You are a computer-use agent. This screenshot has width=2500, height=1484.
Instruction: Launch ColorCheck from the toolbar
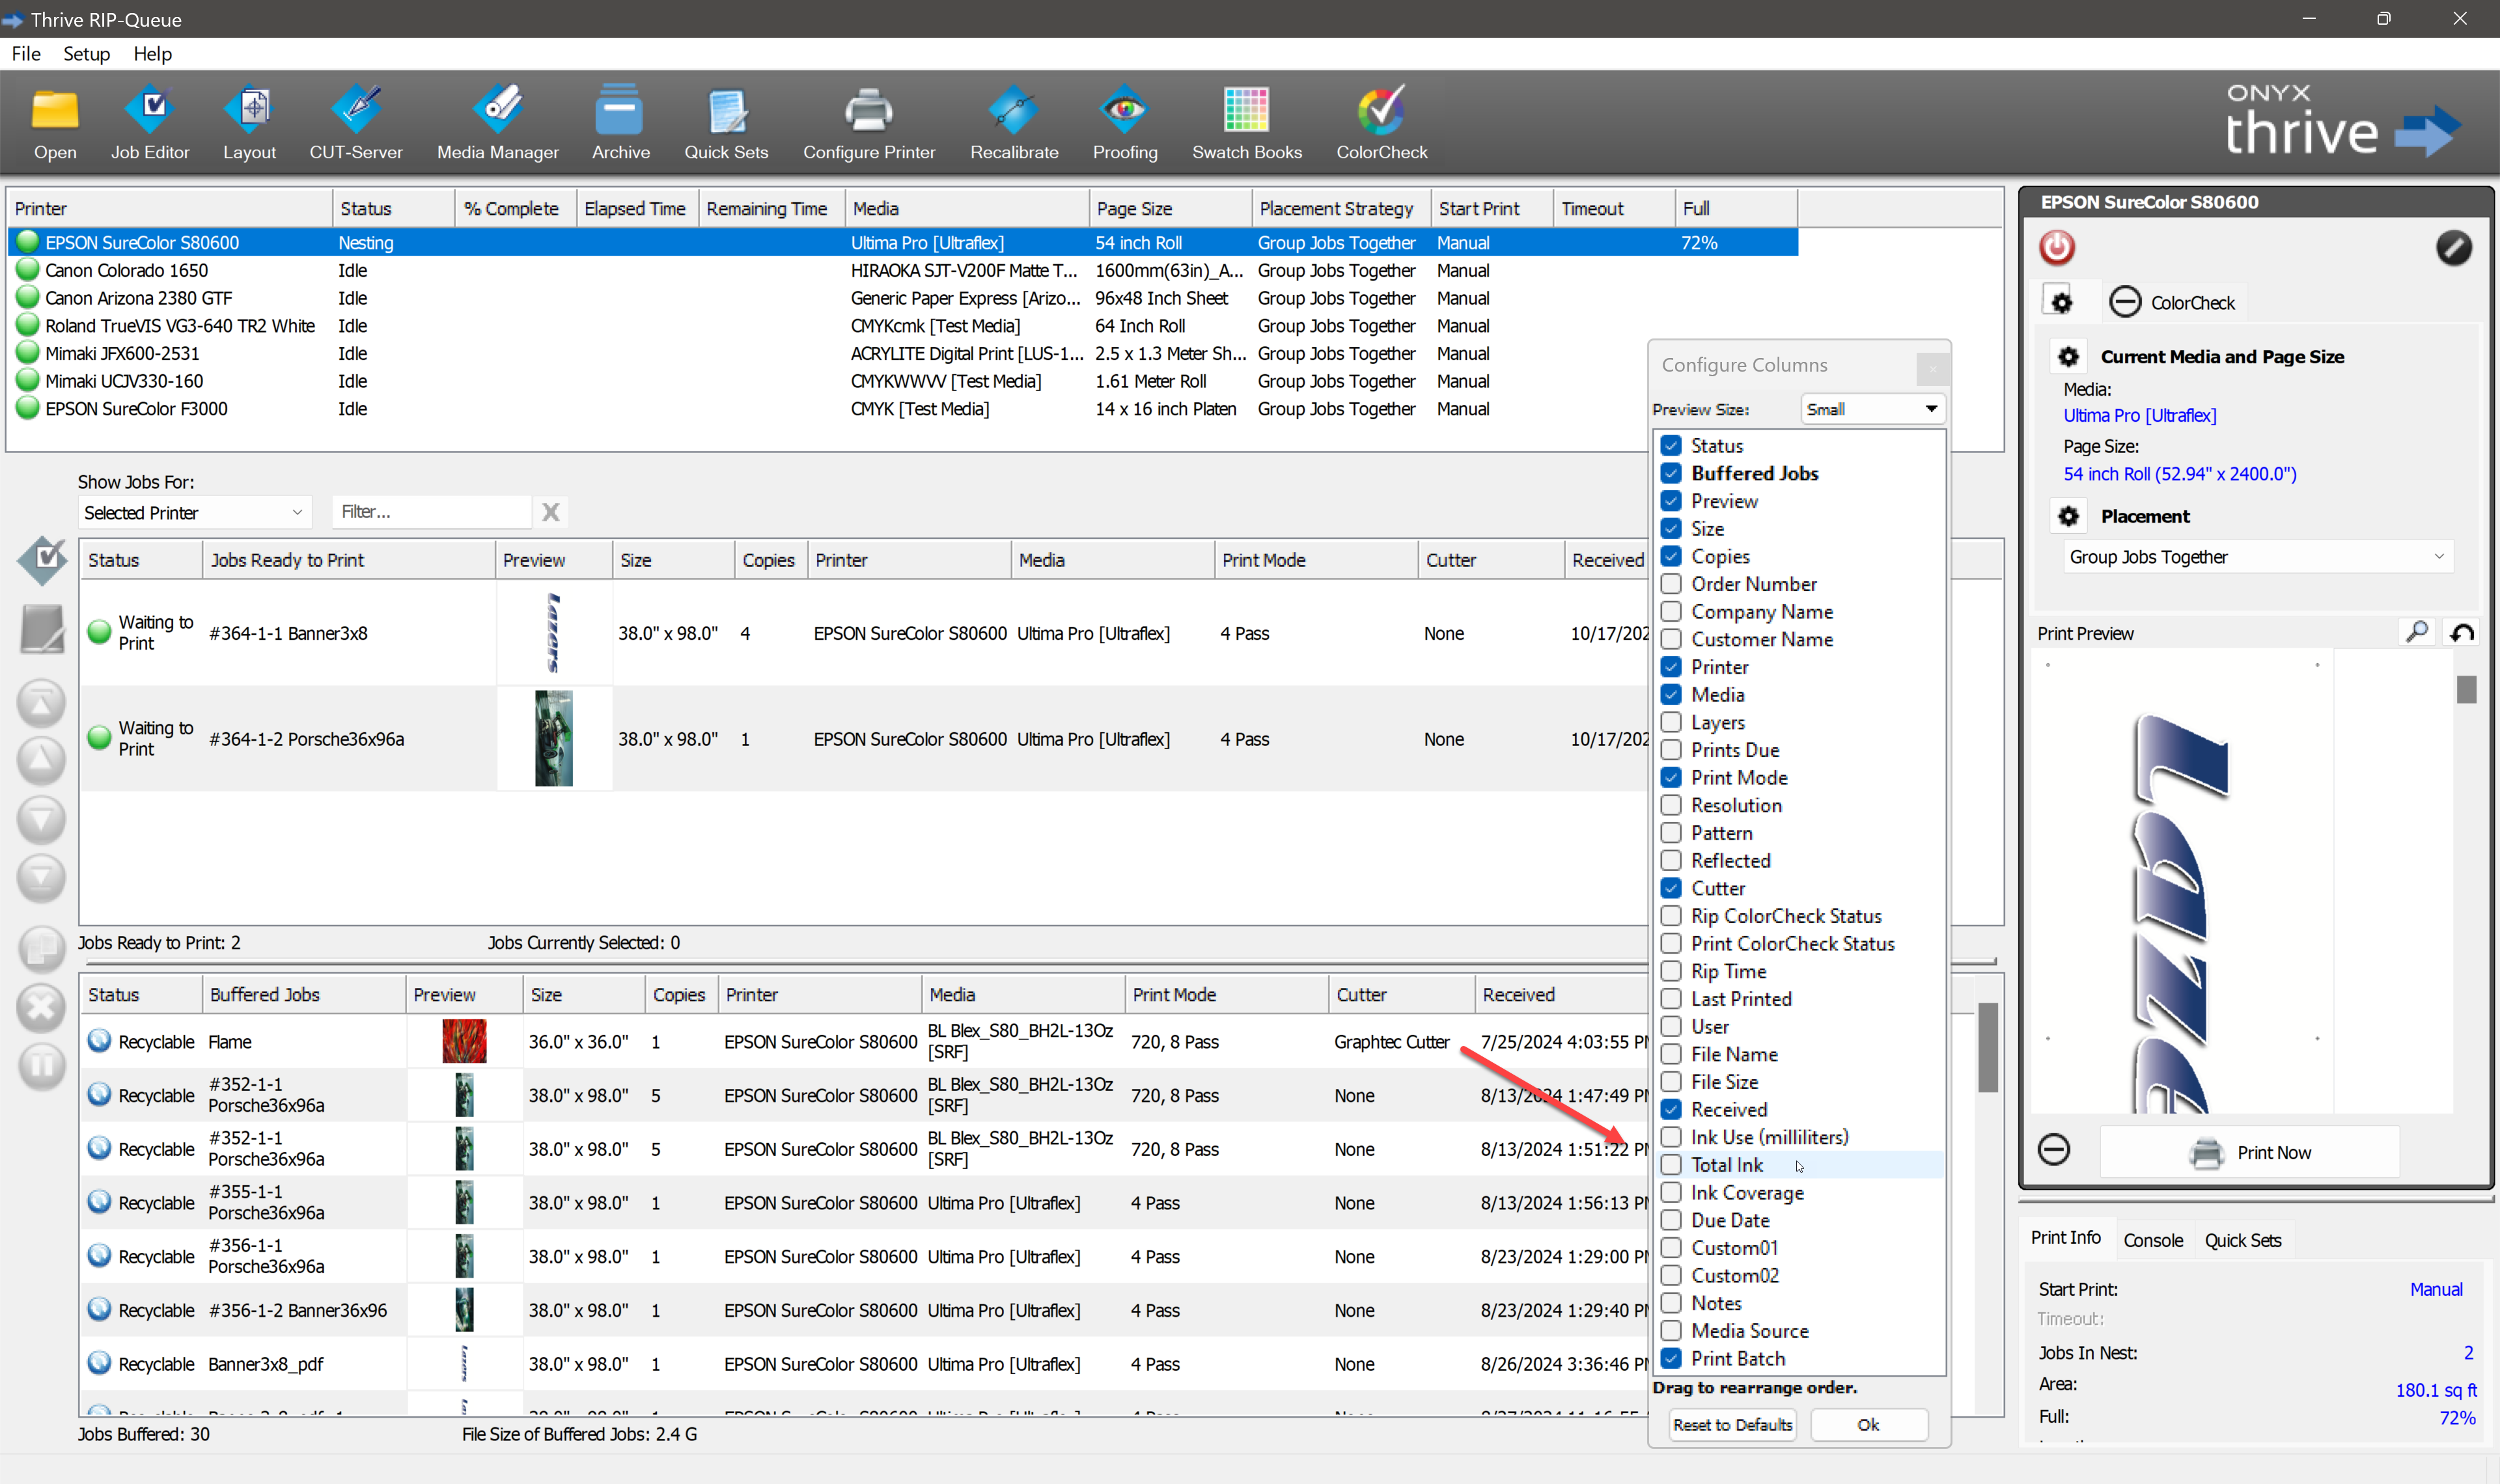[x=1382, y=123]
